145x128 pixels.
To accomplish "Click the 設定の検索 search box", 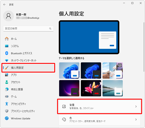I will pyautogui.click(x=28, y=28).
